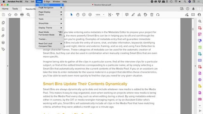This screenshot has width=203, height=114.
Task: Open the File menu in the menu bar
Action: 27,2
